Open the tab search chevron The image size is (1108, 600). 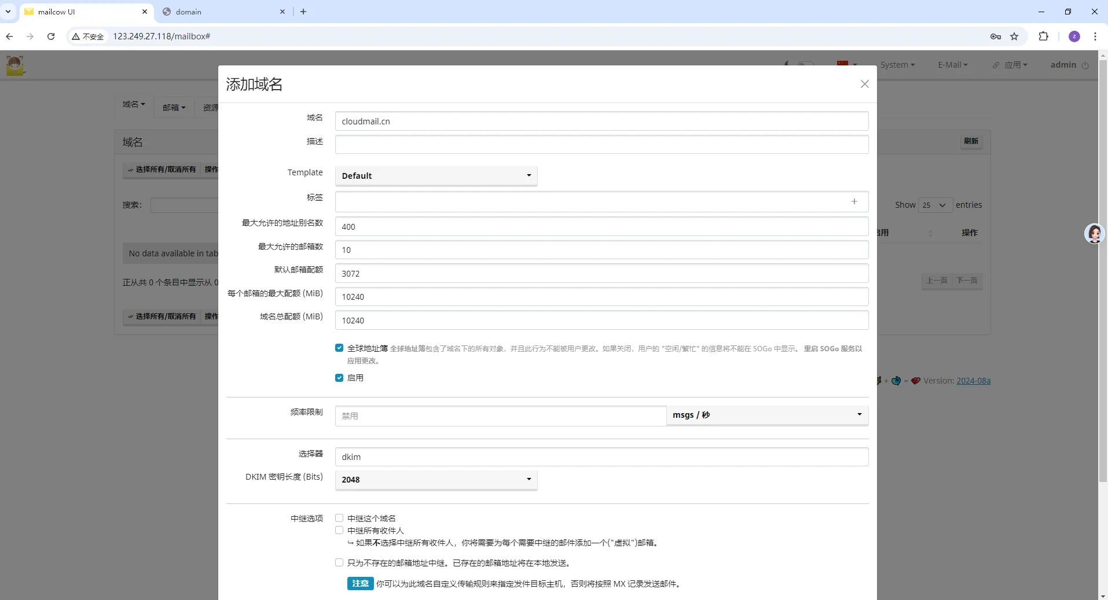tap(8, 12)
